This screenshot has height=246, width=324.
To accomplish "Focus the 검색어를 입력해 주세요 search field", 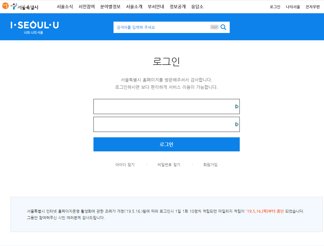I will point(161,27).
